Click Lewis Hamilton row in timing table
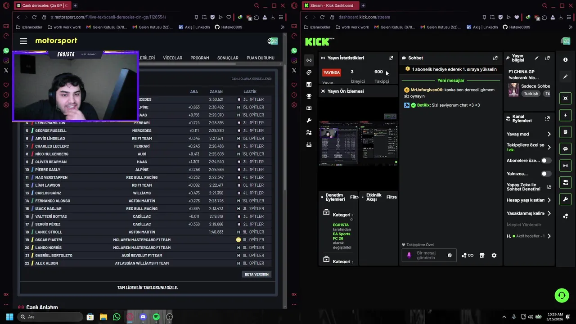Image resolution: width=576 pixels, height=324 pixels. pos(148,123)
